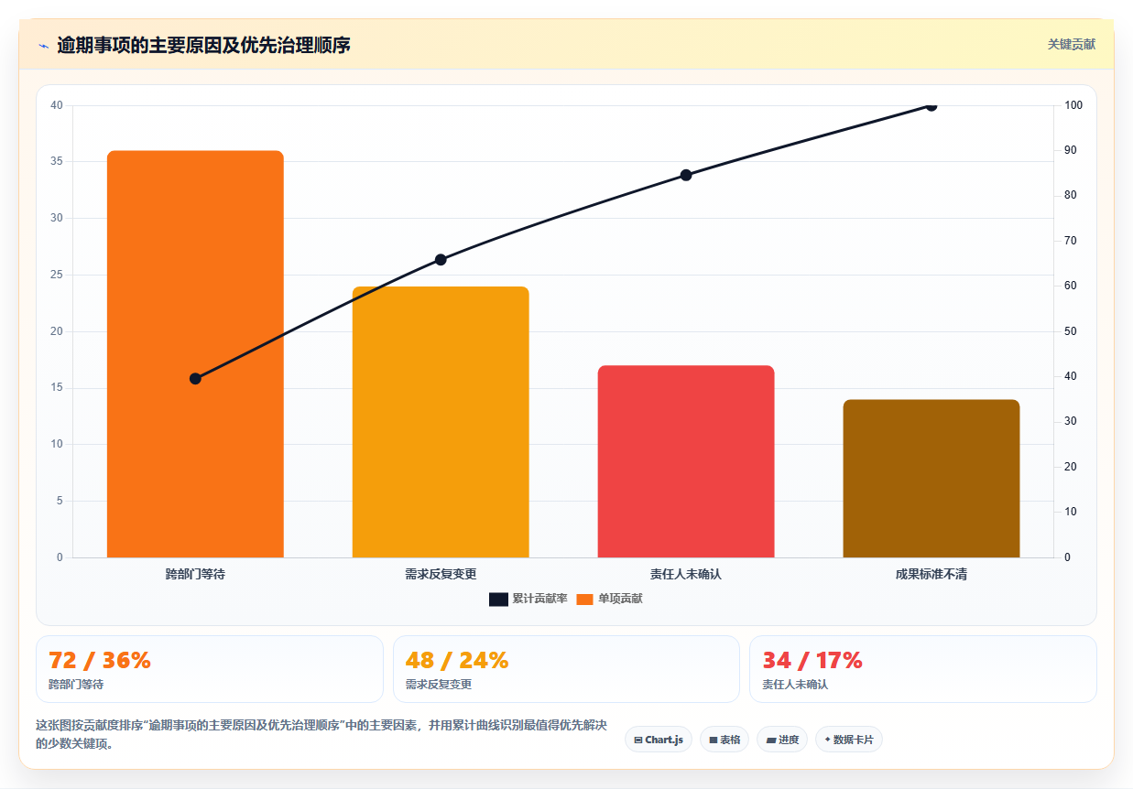The height and width of the screenshot is (789, 1133).
Task: Click 需求反复变更 caption in second stat card
Action: tap(439, 685)
